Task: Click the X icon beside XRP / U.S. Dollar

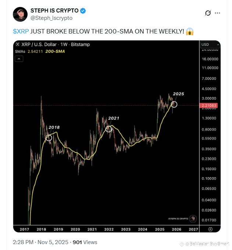Action: [18, 44]
